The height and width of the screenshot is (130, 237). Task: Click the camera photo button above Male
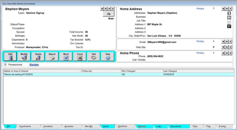(109, 14)
